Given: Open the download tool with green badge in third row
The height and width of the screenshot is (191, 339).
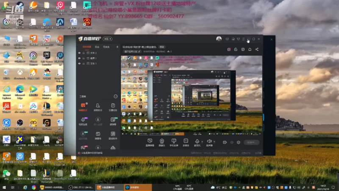Looking at the screenshot, I should click(x=83, y=135).
